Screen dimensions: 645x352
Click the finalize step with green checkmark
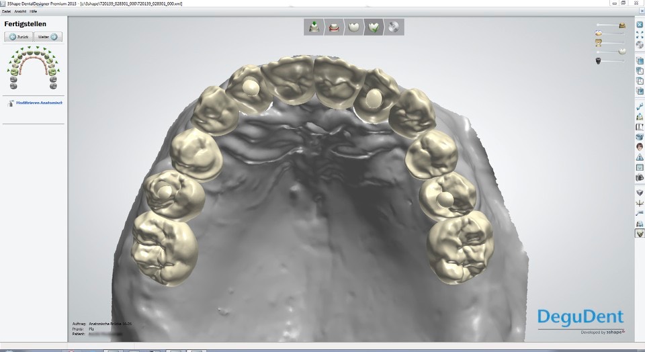tap(372, 28)
